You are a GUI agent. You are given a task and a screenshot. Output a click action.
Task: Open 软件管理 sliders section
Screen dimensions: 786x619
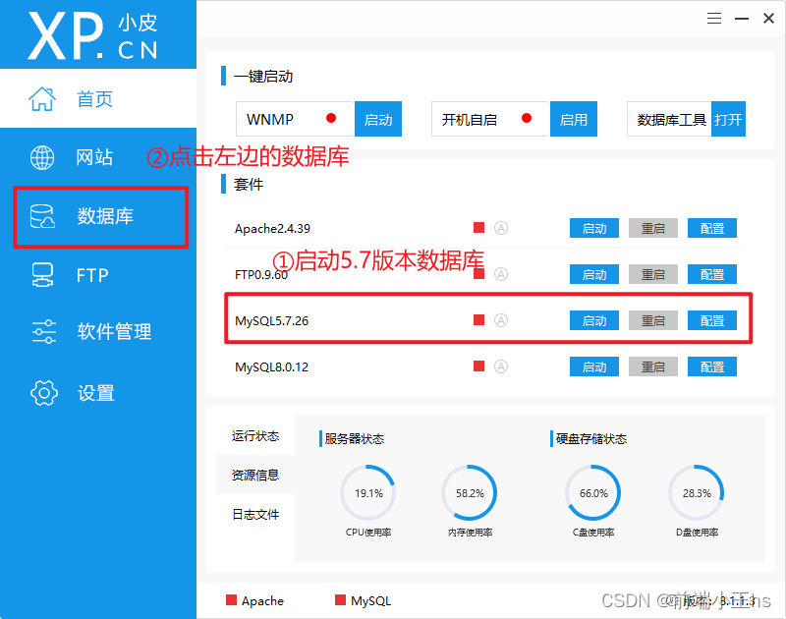(x=90, y=331)
